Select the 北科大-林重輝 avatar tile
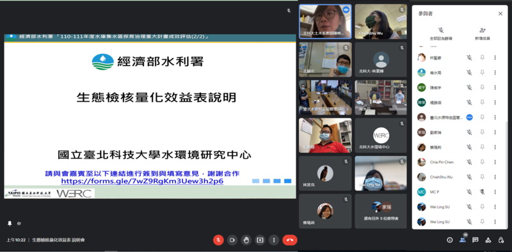Viewport: 512px width, 252px height. pyautogui.click(x=381, y=59)
